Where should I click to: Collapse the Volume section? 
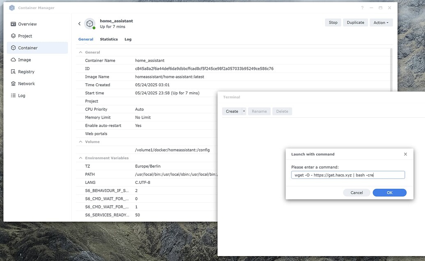pos(80,142)
